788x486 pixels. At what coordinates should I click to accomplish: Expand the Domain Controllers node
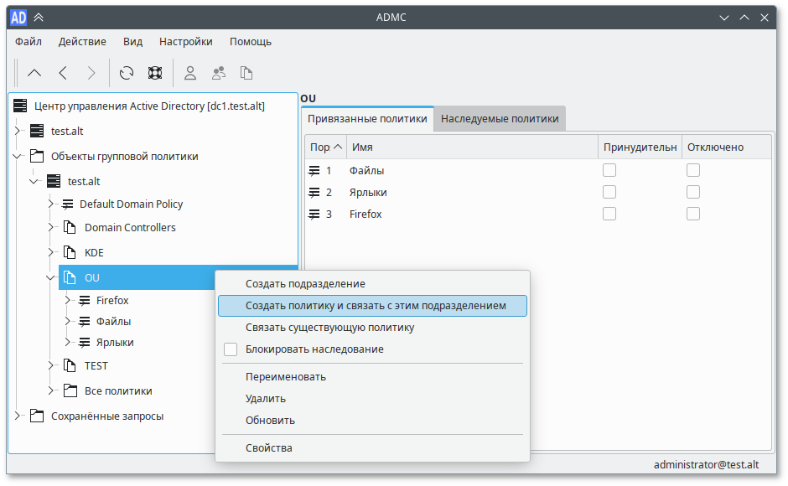(49, 227)
